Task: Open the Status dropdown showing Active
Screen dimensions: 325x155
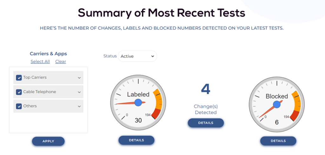Action: (137, 56)
